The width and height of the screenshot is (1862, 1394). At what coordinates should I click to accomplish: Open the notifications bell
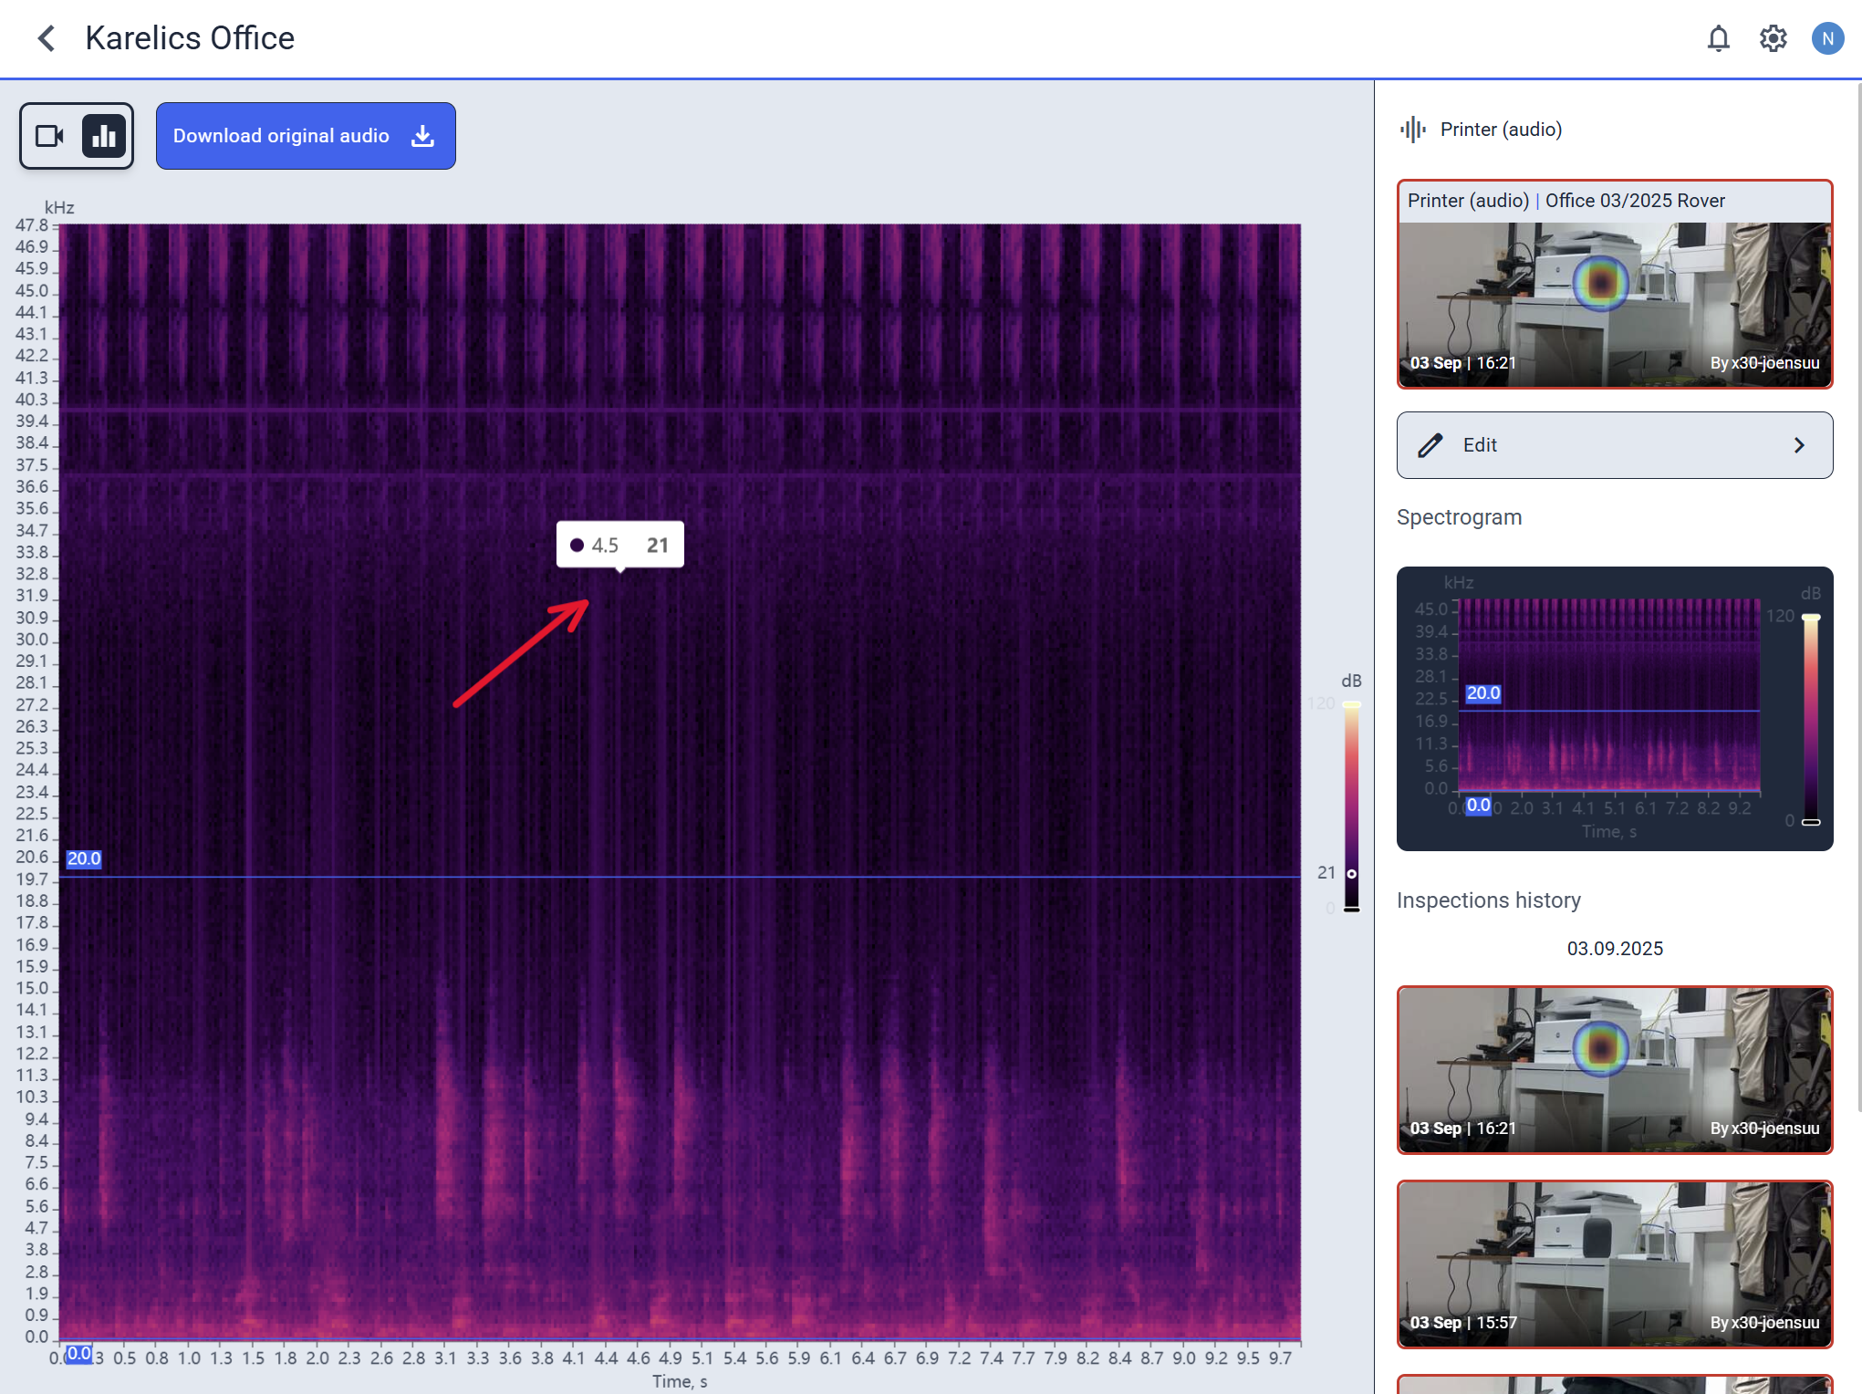(x=1718, y=38)
